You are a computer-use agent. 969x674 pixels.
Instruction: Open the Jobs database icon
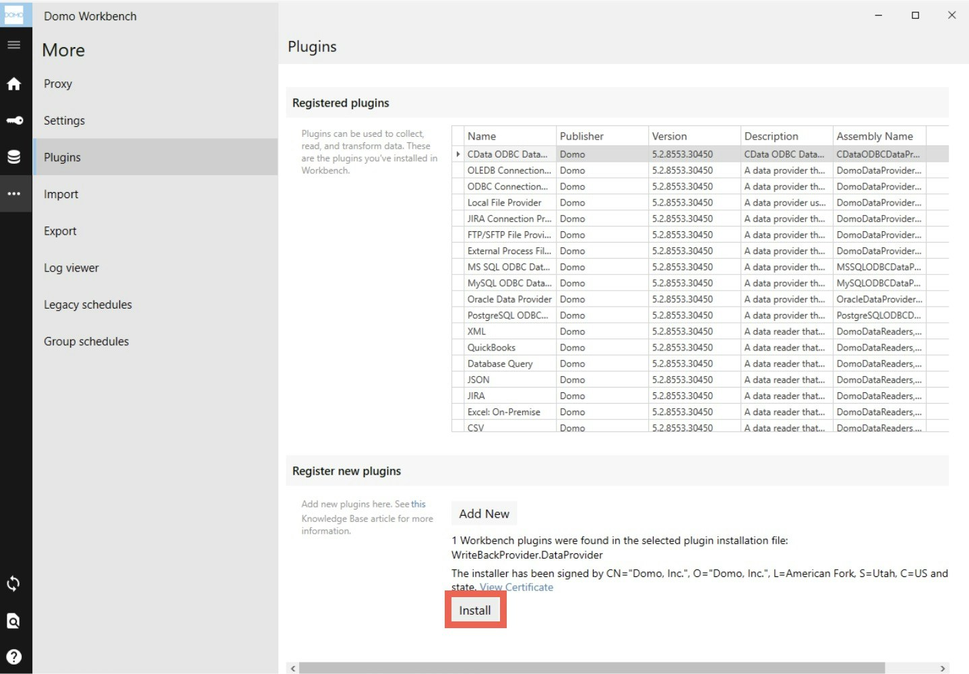tap(14, 157)
